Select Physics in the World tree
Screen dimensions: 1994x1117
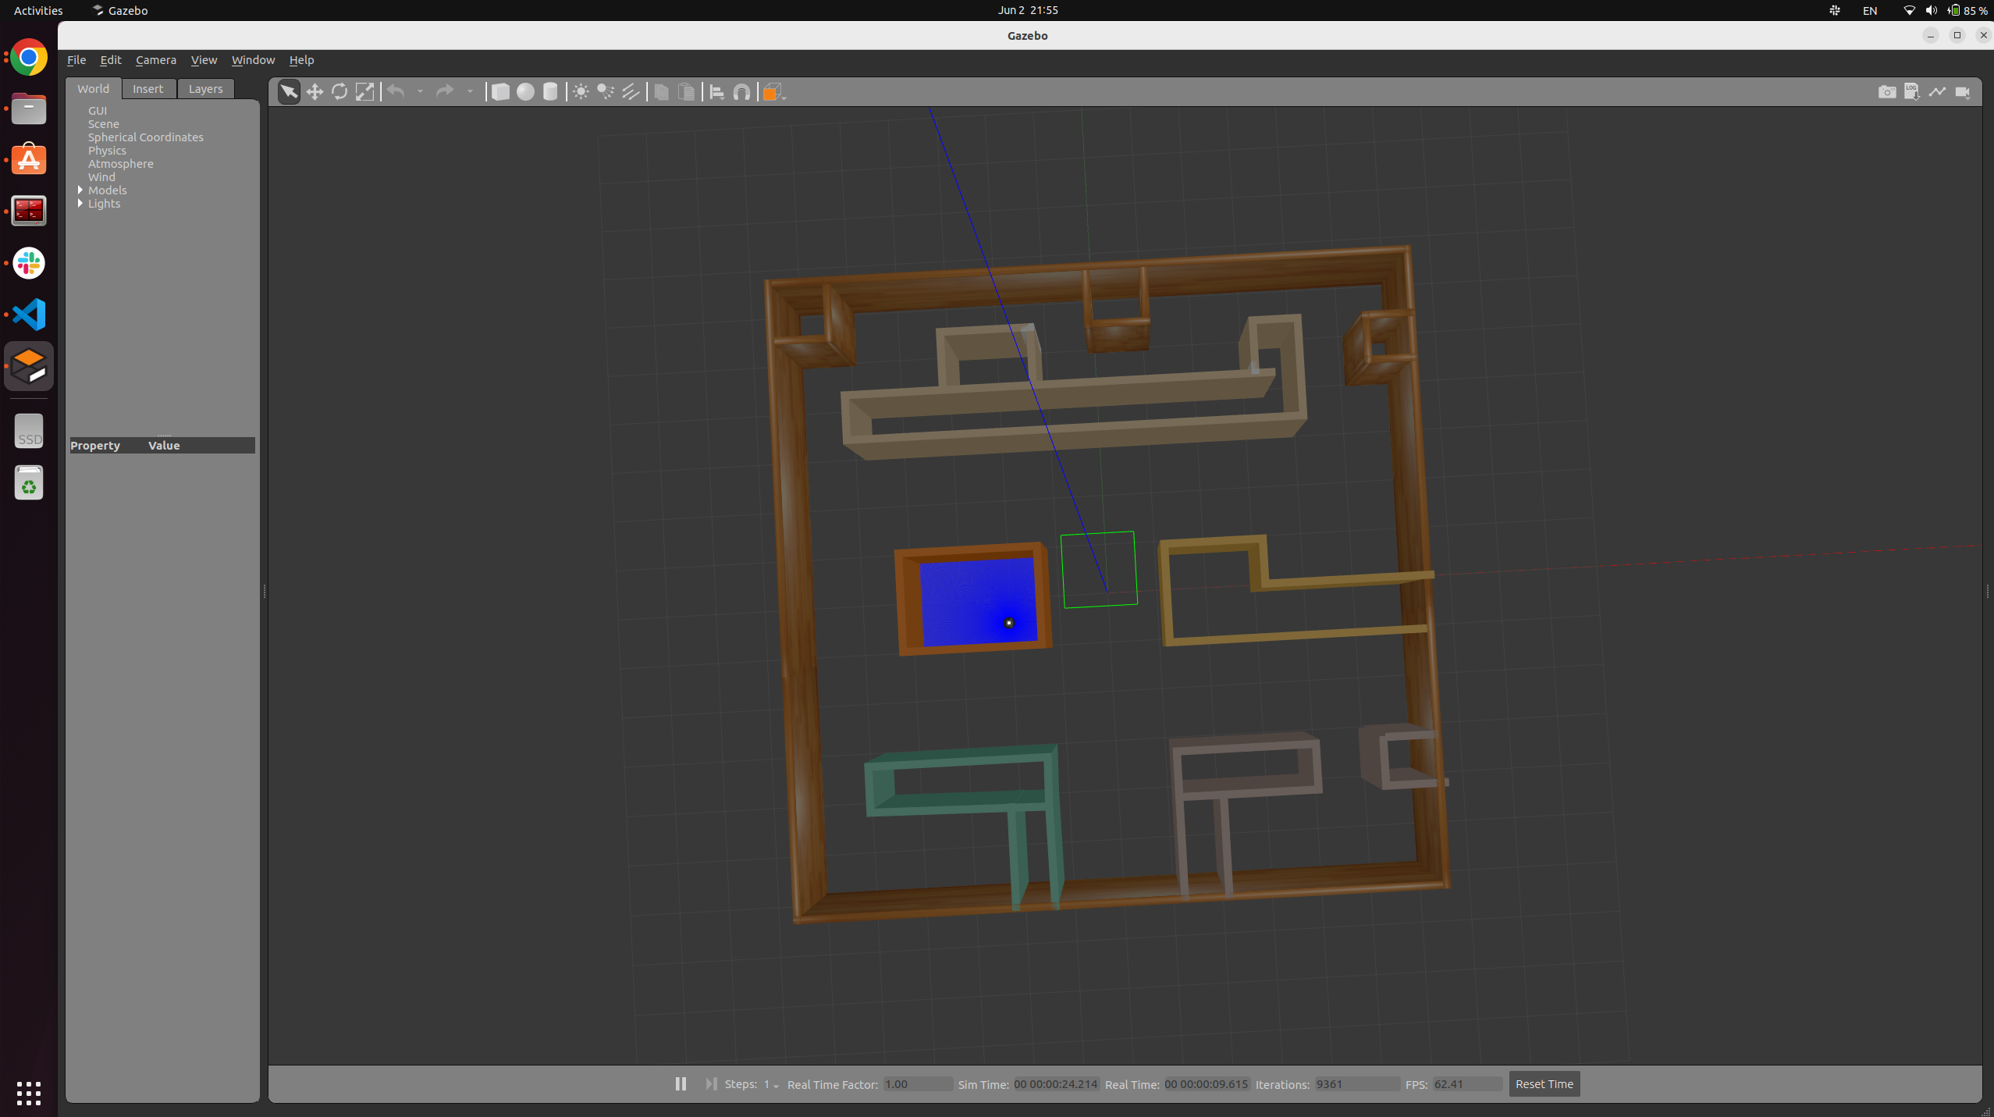107,151
